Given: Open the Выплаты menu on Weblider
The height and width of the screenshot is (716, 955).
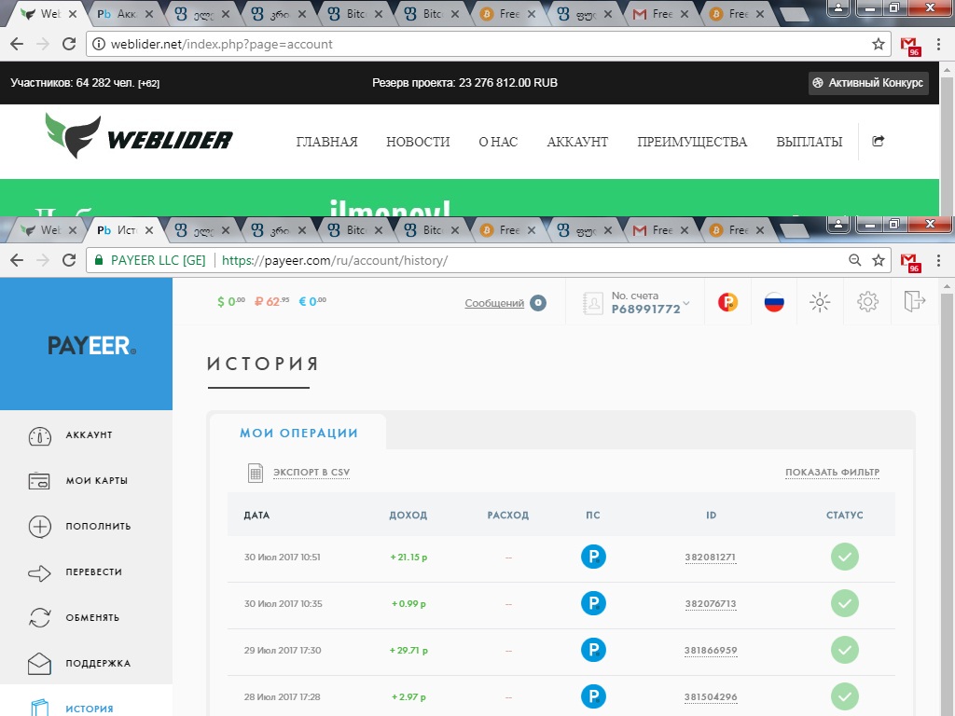Looking at the screenshot, I should [x=809, y=142].
